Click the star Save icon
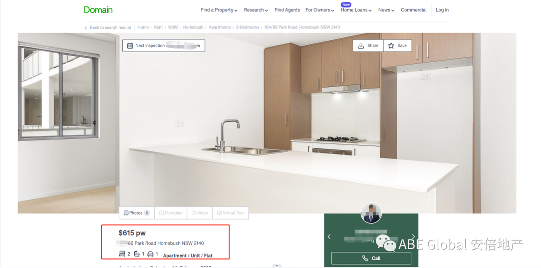This screenshot has width=541, height=268. pyautogui.click(x=391, y=45)
